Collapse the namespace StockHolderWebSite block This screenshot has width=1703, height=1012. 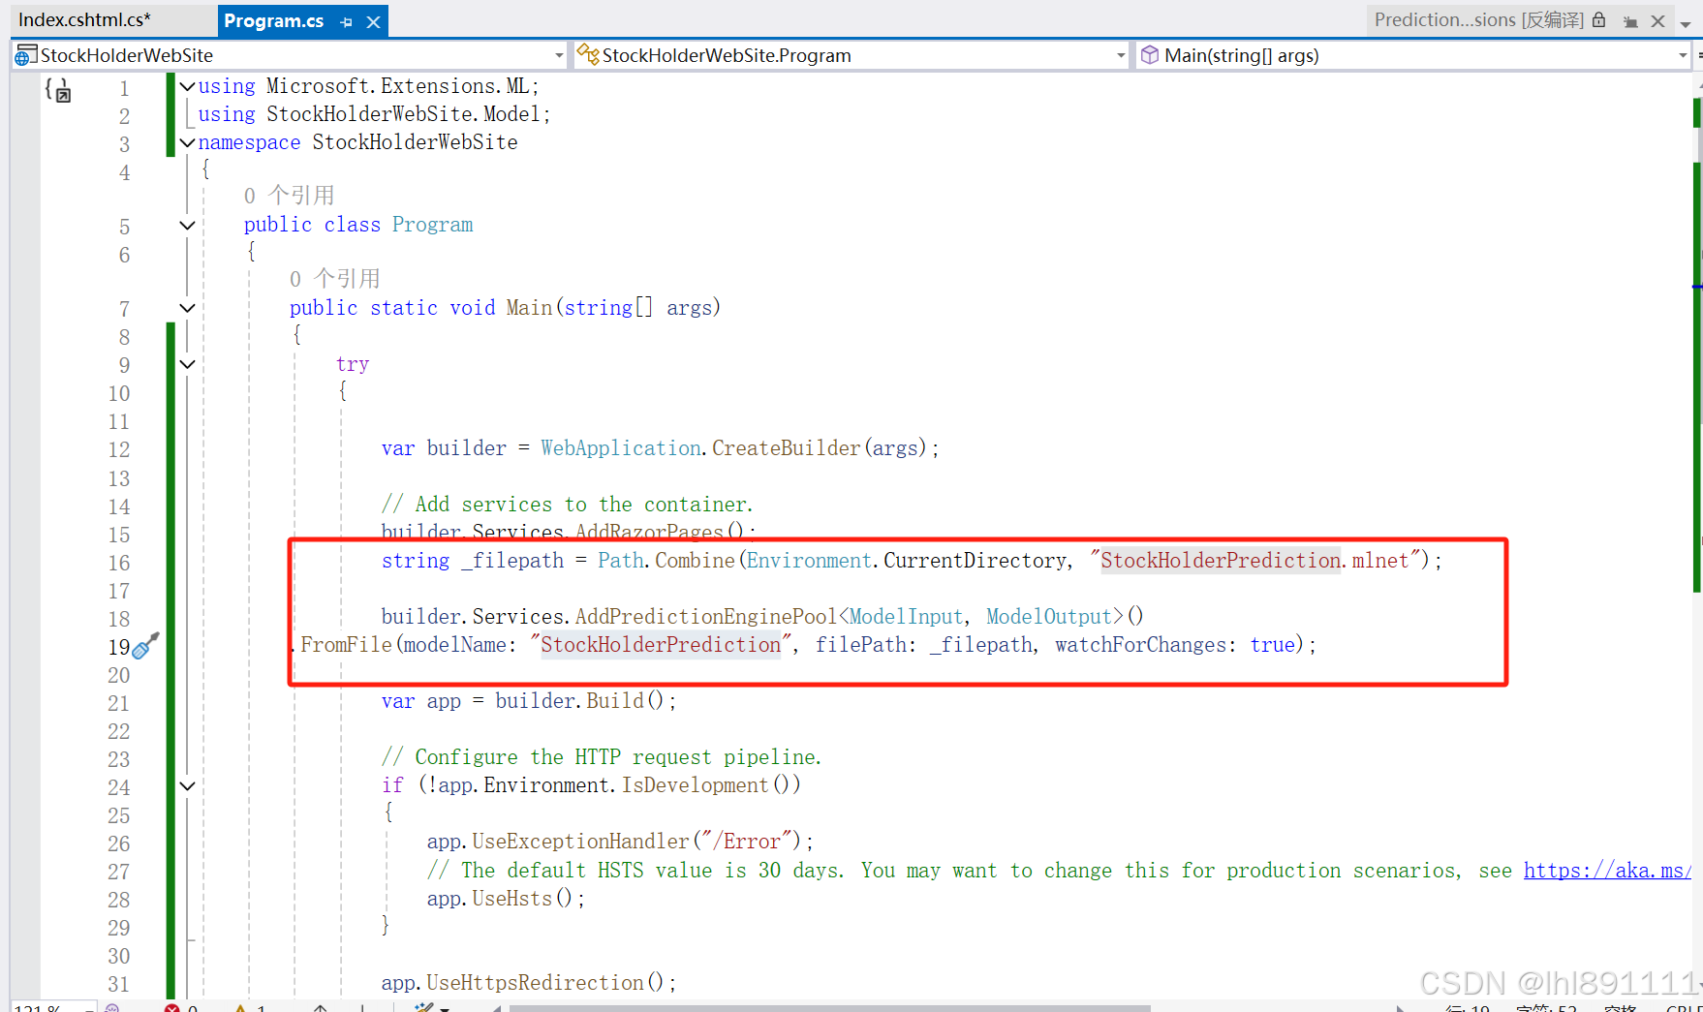pos(188,142)
